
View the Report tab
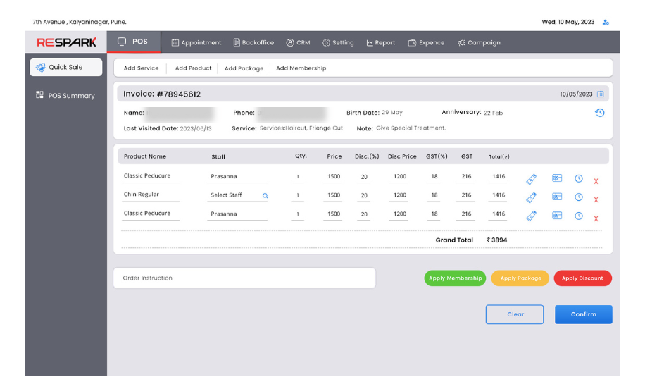[380, 43]
